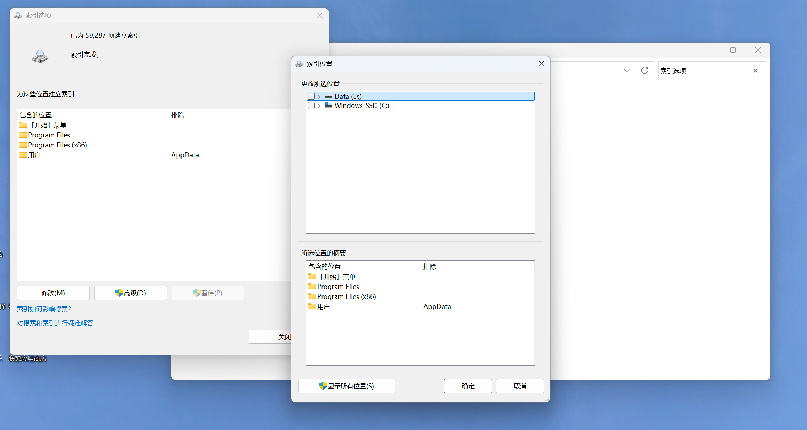Viewport: 807px width, 430px height.
Task: Check the Windows-SSD (C:) checkbox
Action: coord(311,105)
